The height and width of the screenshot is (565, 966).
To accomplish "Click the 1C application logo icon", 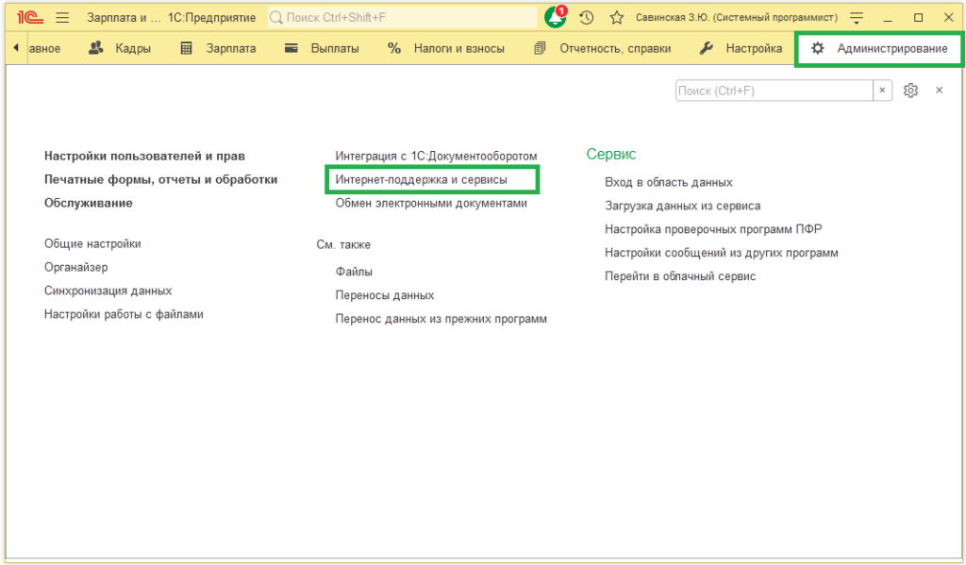I will (26, 18).
